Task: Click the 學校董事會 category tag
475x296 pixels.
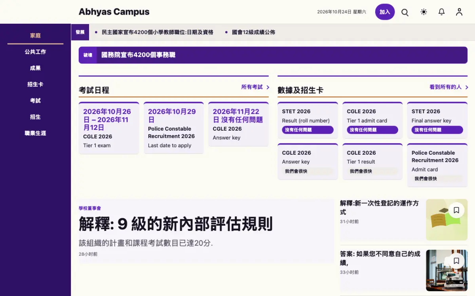Action: (90, 208)
